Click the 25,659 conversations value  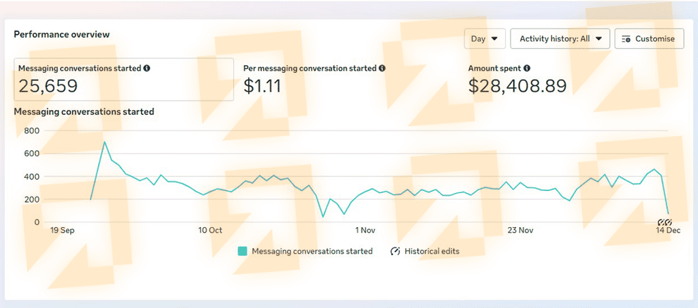(48, 86)
